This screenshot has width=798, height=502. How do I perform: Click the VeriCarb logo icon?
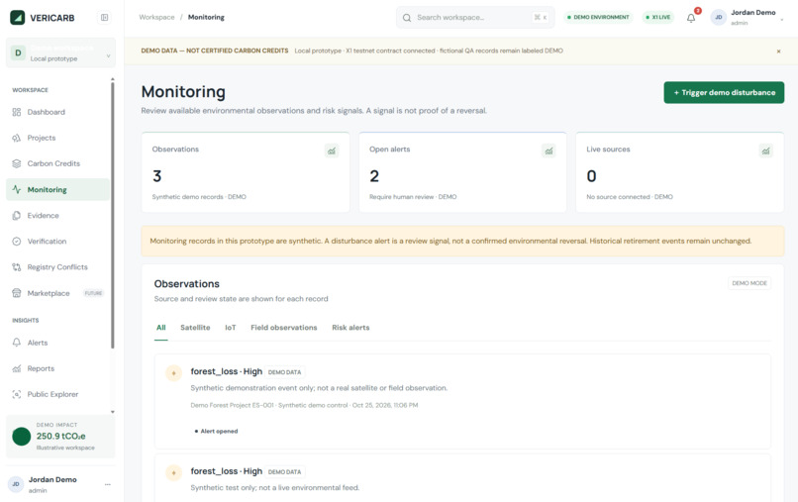(17, 18)
